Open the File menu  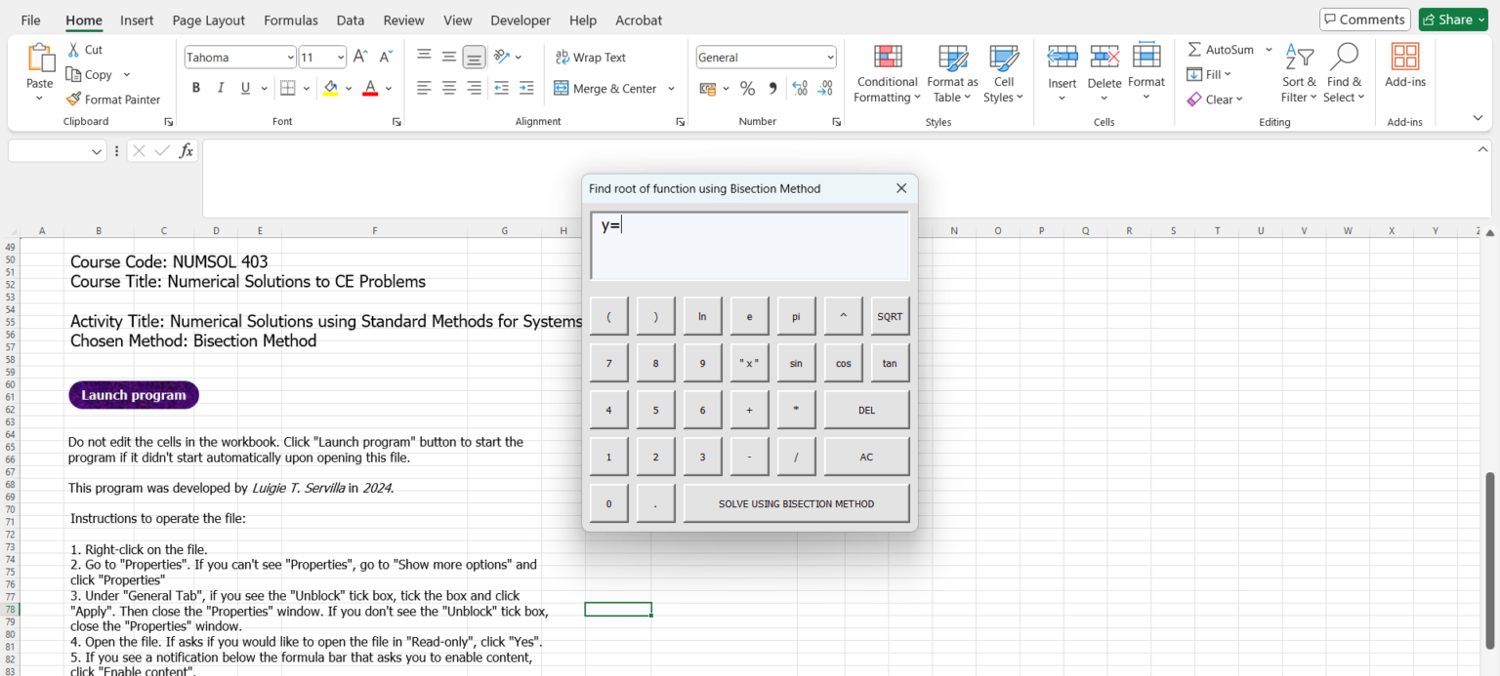tap(30, 20)
